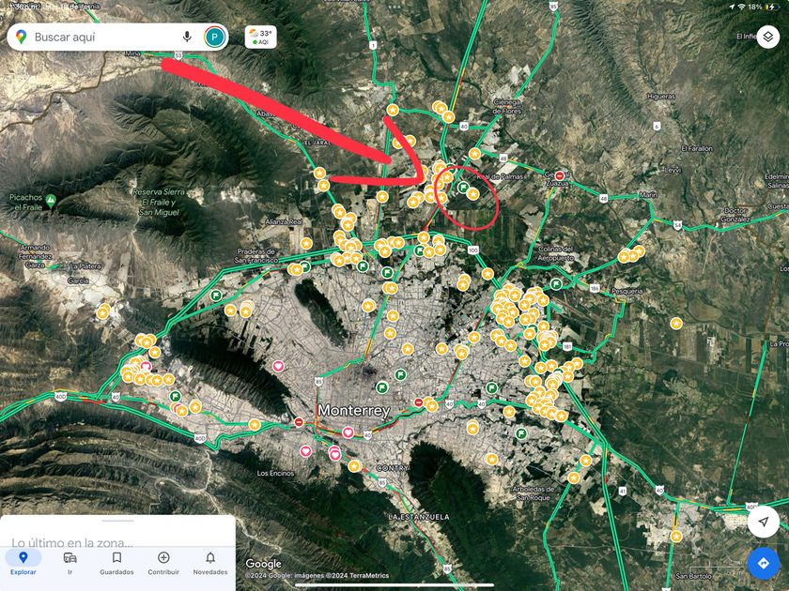
Task: Center map with the location arrow button
Action: (763, 522)
